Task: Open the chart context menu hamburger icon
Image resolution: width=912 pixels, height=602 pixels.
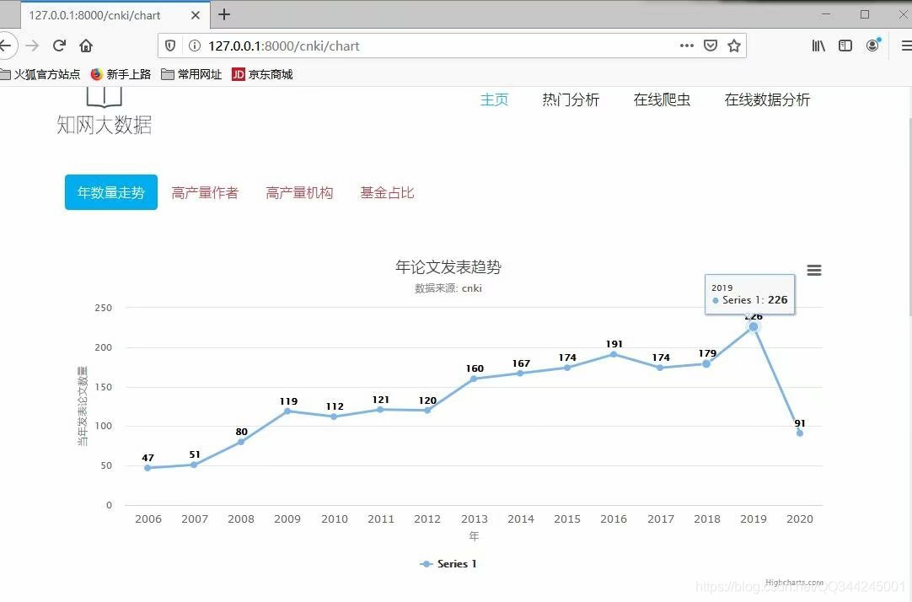Action: click(814, 271)
